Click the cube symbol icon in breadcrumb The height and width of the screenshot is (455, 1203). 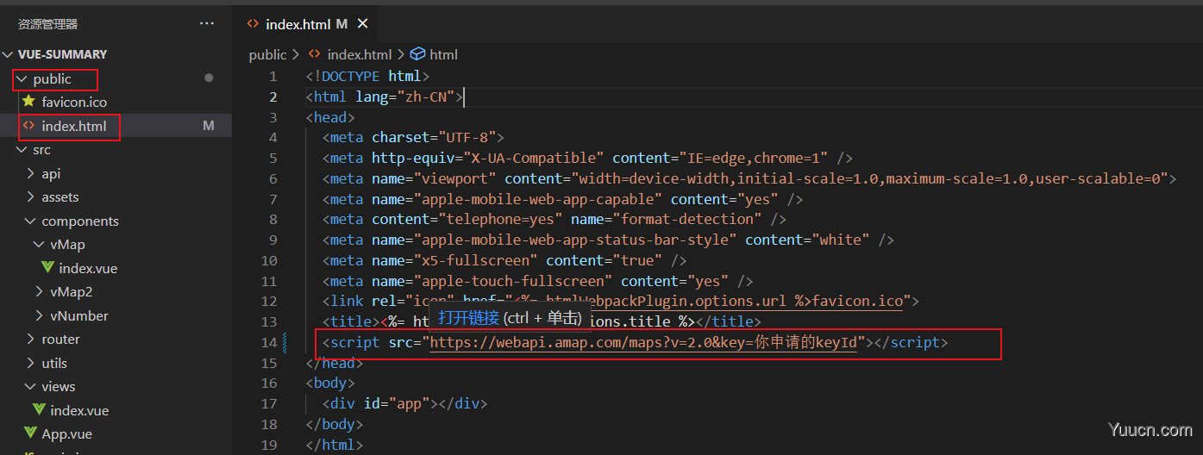pyautogui.click(x=418, y=54)
